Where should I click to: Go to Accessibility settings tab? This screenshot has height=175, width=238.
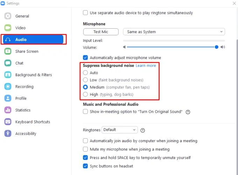pos(26,133)
